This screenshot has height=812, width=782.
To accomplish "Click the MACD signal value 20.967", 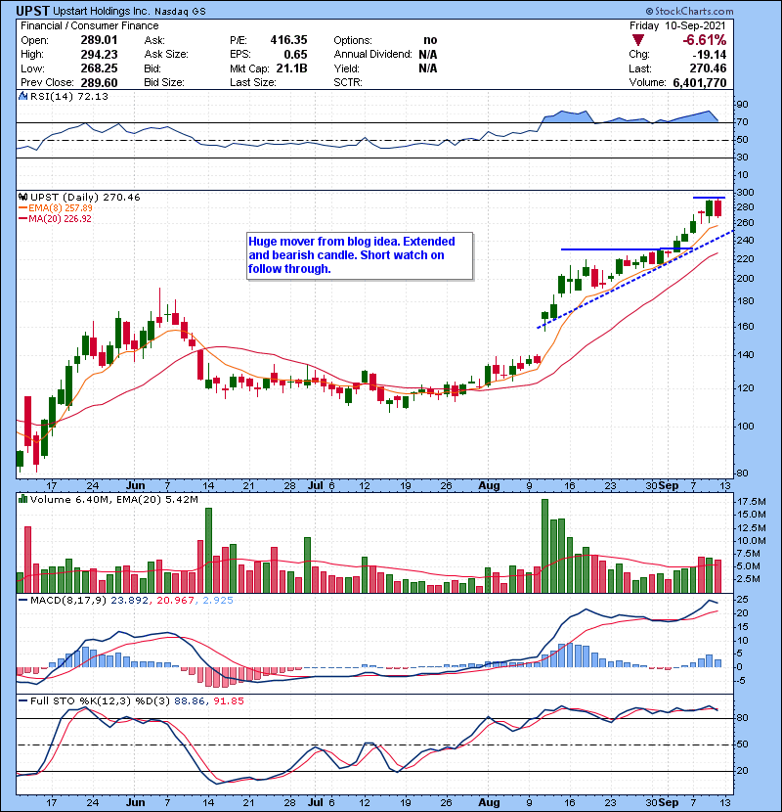I will coord(176,600).
